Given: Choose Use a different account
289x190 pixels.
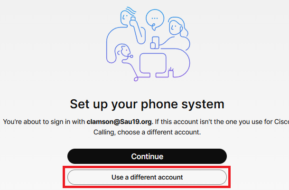Looking at the screenshot, I should pyautogui.click(x=147, y=177).
